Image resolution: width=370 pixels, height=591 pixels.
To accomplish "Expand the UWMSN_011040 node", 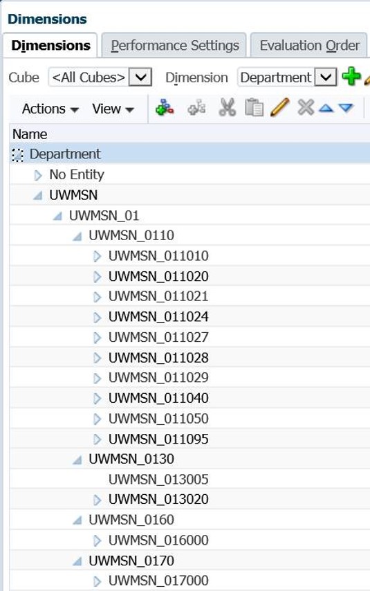I will 97,399.
